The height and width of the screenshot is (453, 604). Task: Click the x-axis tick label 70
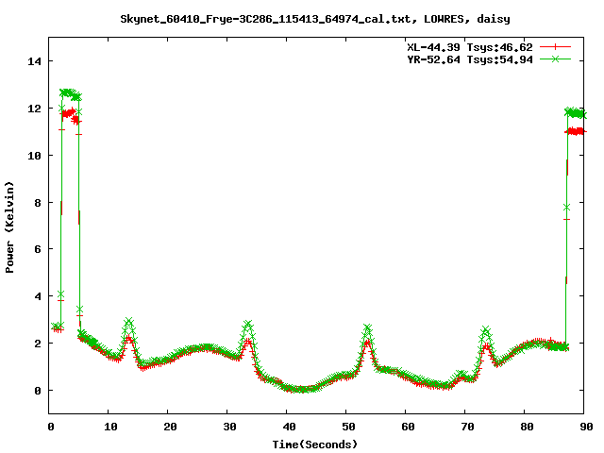(x=467, y=427)
